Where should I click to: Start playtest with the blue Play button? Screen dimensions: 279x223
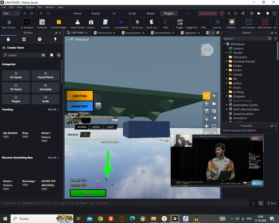[25, 13]
